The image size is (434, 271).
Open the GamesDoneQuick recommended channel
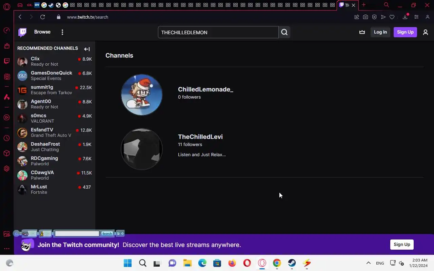click(x=55, y=76)
